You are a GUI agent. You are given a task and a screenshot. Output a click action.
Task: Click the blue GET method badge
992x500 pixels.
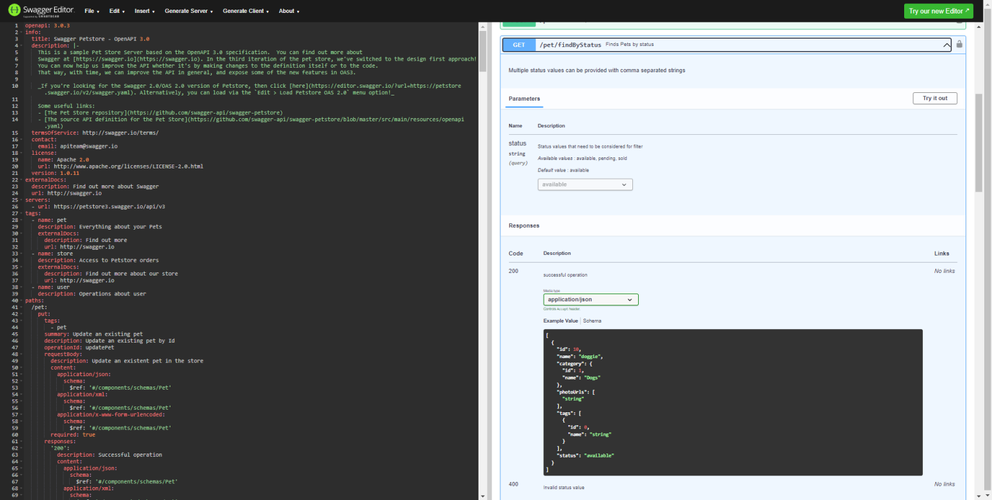[x=517, y=45]
